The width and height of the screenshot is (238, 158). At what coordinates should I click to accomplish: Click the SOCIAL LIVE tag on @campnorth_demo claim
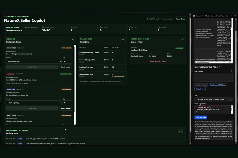pos(11,89)
